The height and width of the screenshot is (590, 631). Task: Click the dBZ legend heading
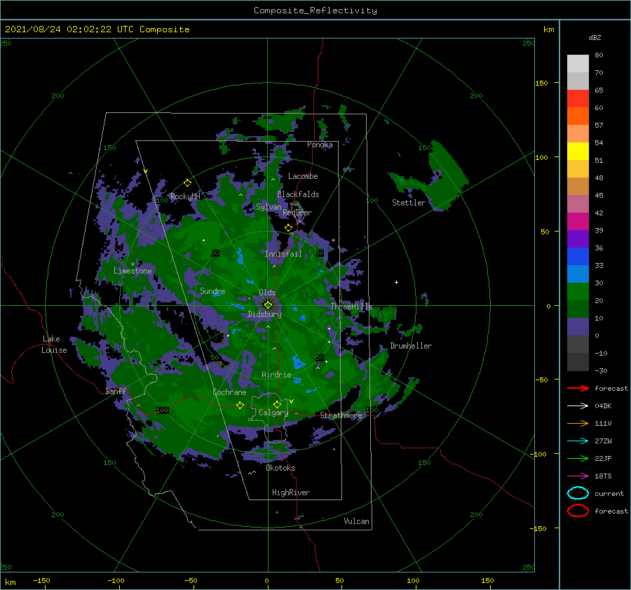(595, 37)
